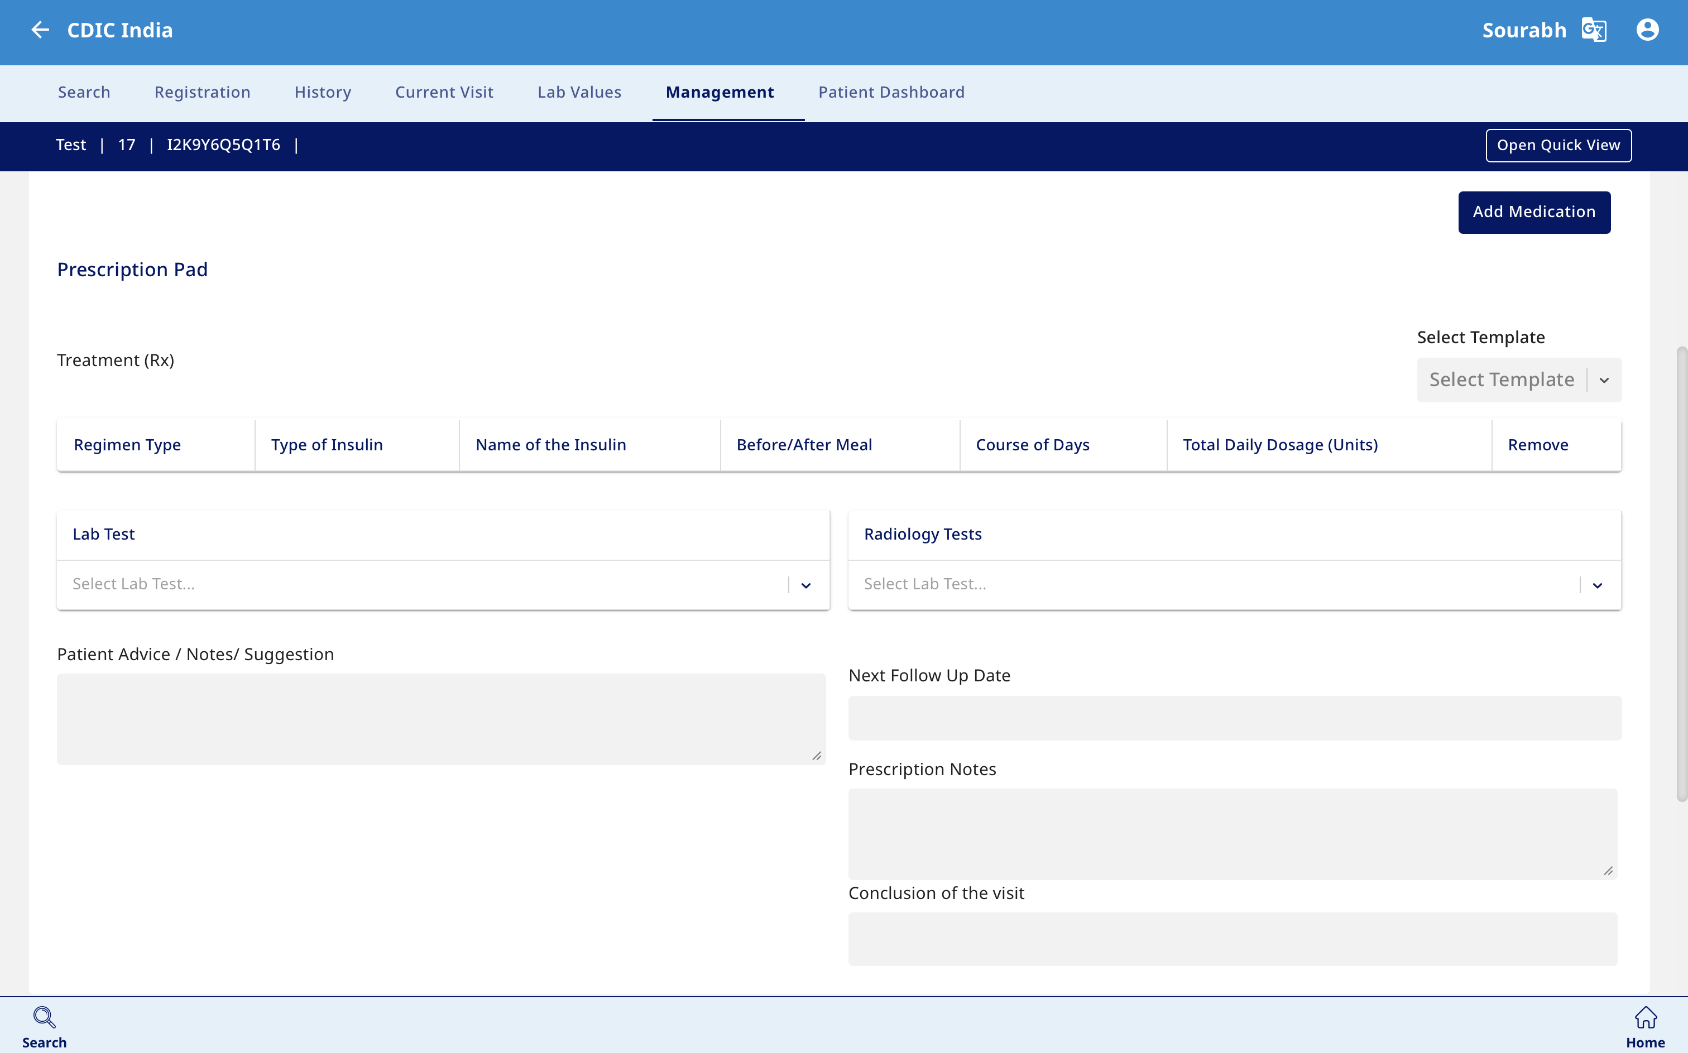Go to the History tab
Screen dimensions: 1688x1053
[323, 93]
